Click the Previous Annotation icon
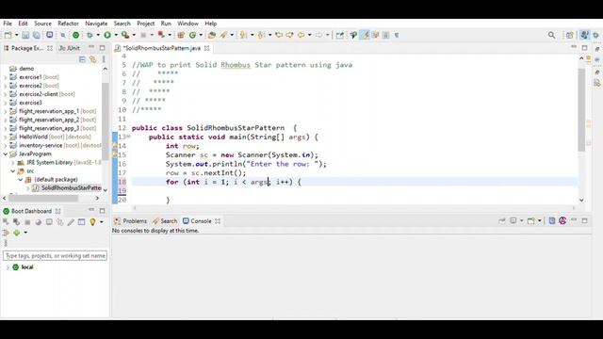Viewport: 603px width, 339px height. point(261,35)
